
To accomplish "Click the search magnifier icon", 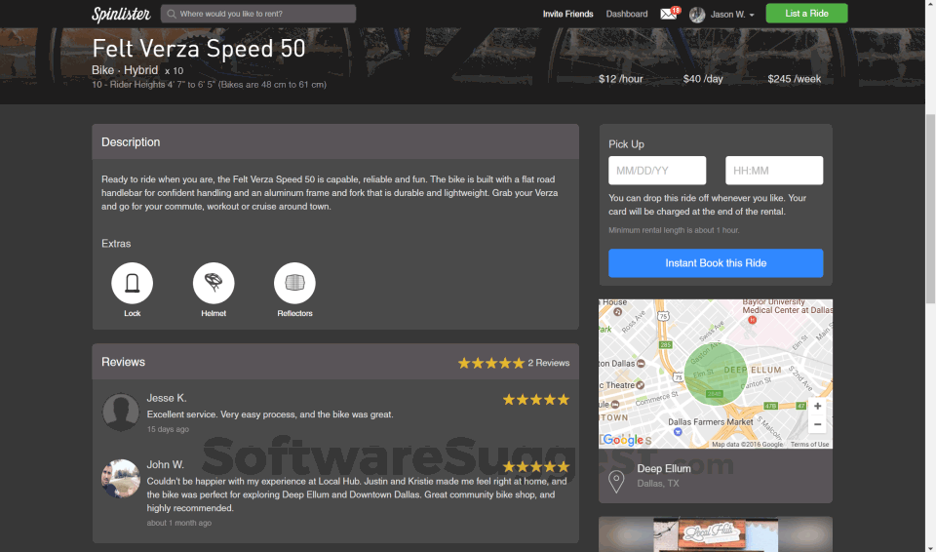I will [172, 14].
